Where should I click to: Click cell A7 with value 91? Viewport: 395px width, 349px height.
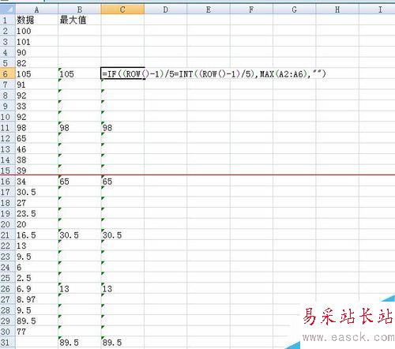pos(37,84)
